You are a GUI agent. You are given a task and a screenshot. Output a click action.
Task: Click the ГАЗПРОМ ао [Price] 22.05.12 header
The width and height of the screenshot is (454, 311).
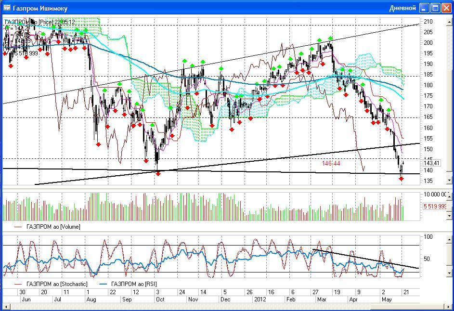click(40, 22)
